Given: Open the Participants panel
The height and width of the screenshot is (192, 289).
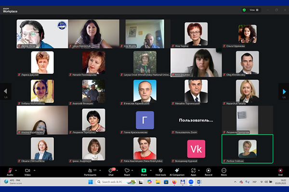Looking at the screenshot, I should (x=90, y=170).
